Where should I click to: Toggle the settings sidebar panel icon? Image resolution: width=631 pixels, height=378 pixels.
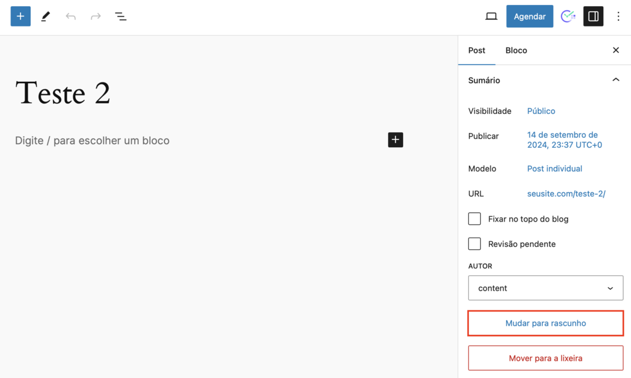tap(593, 16)
